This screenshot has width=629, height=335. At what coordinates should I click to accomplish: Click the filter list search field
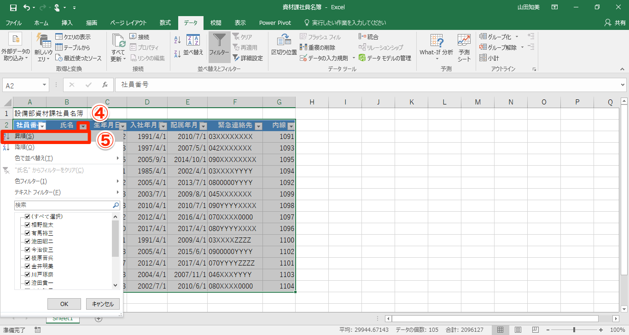[x=67, y=205]
